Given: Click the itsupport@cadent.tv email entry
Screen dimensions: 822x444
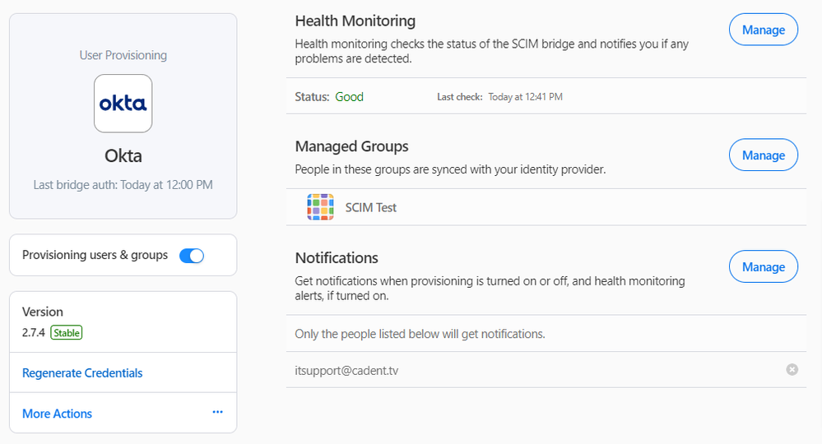Looking at the screenshot, I should point(346,371).
